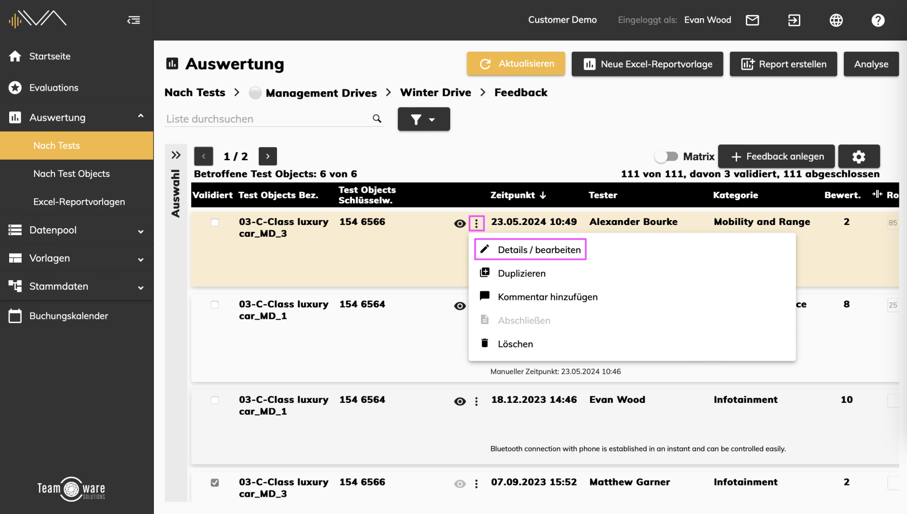Open Nach Tests sidebar item
The width and height of the screenshot is (907, 514).
coord(77,146)
